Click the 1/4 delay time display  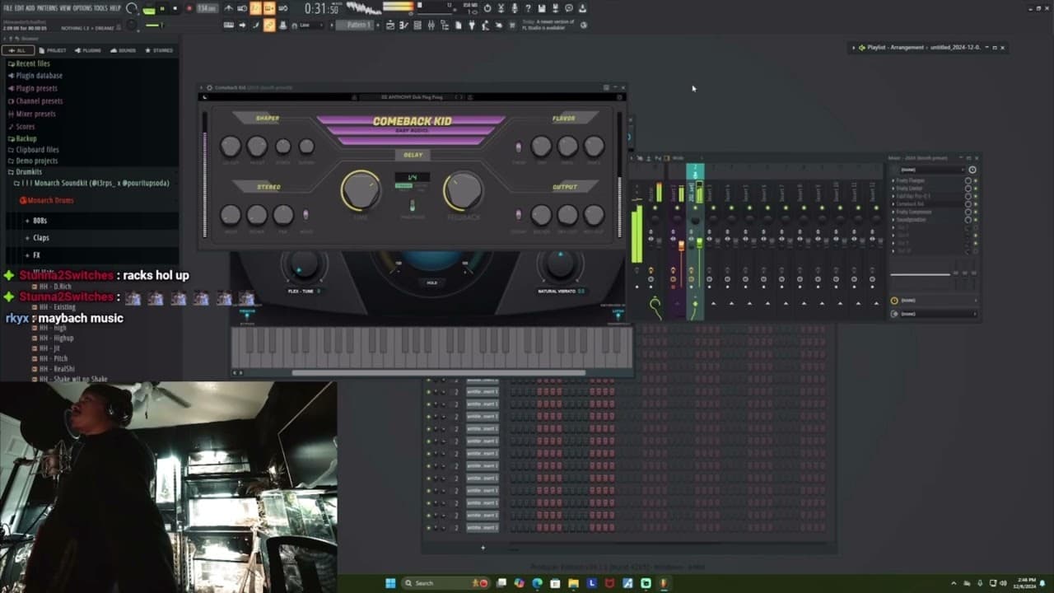412,177
